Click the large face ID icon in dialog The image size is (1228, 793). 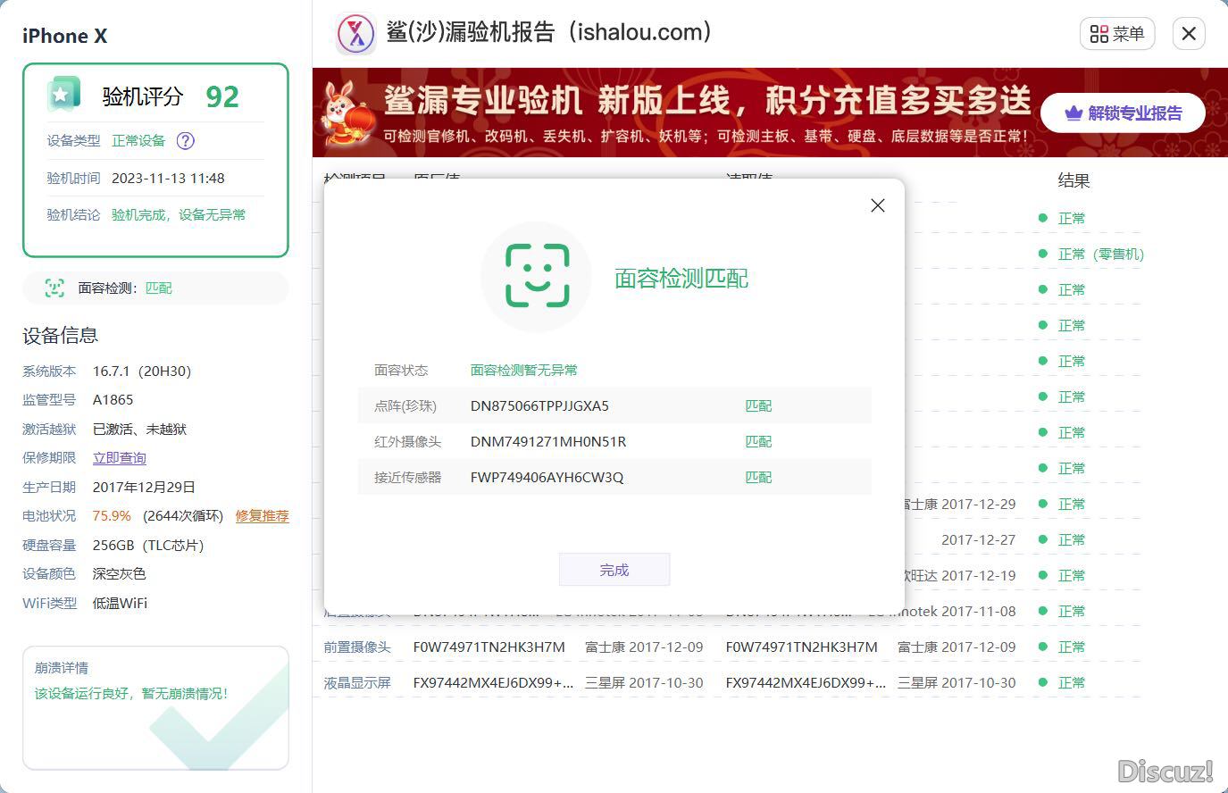(x=537, y=277)
